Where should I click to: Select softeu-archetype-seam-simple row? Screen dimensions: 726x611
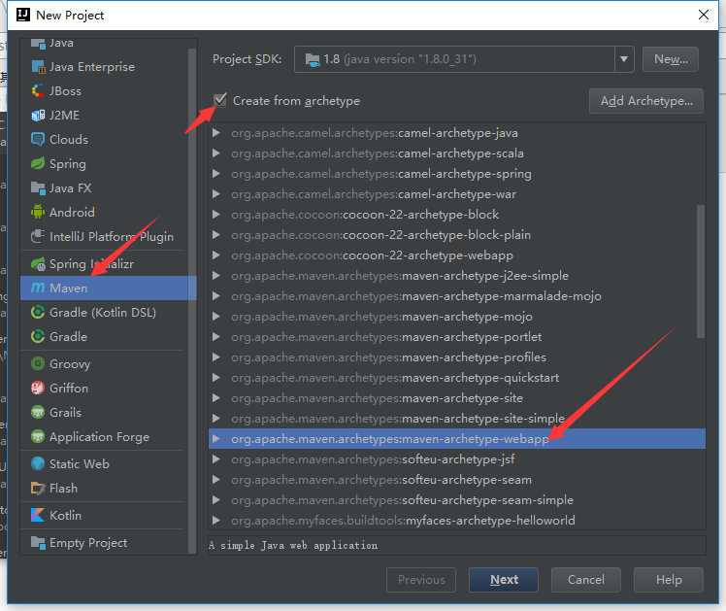click(457, 500)
